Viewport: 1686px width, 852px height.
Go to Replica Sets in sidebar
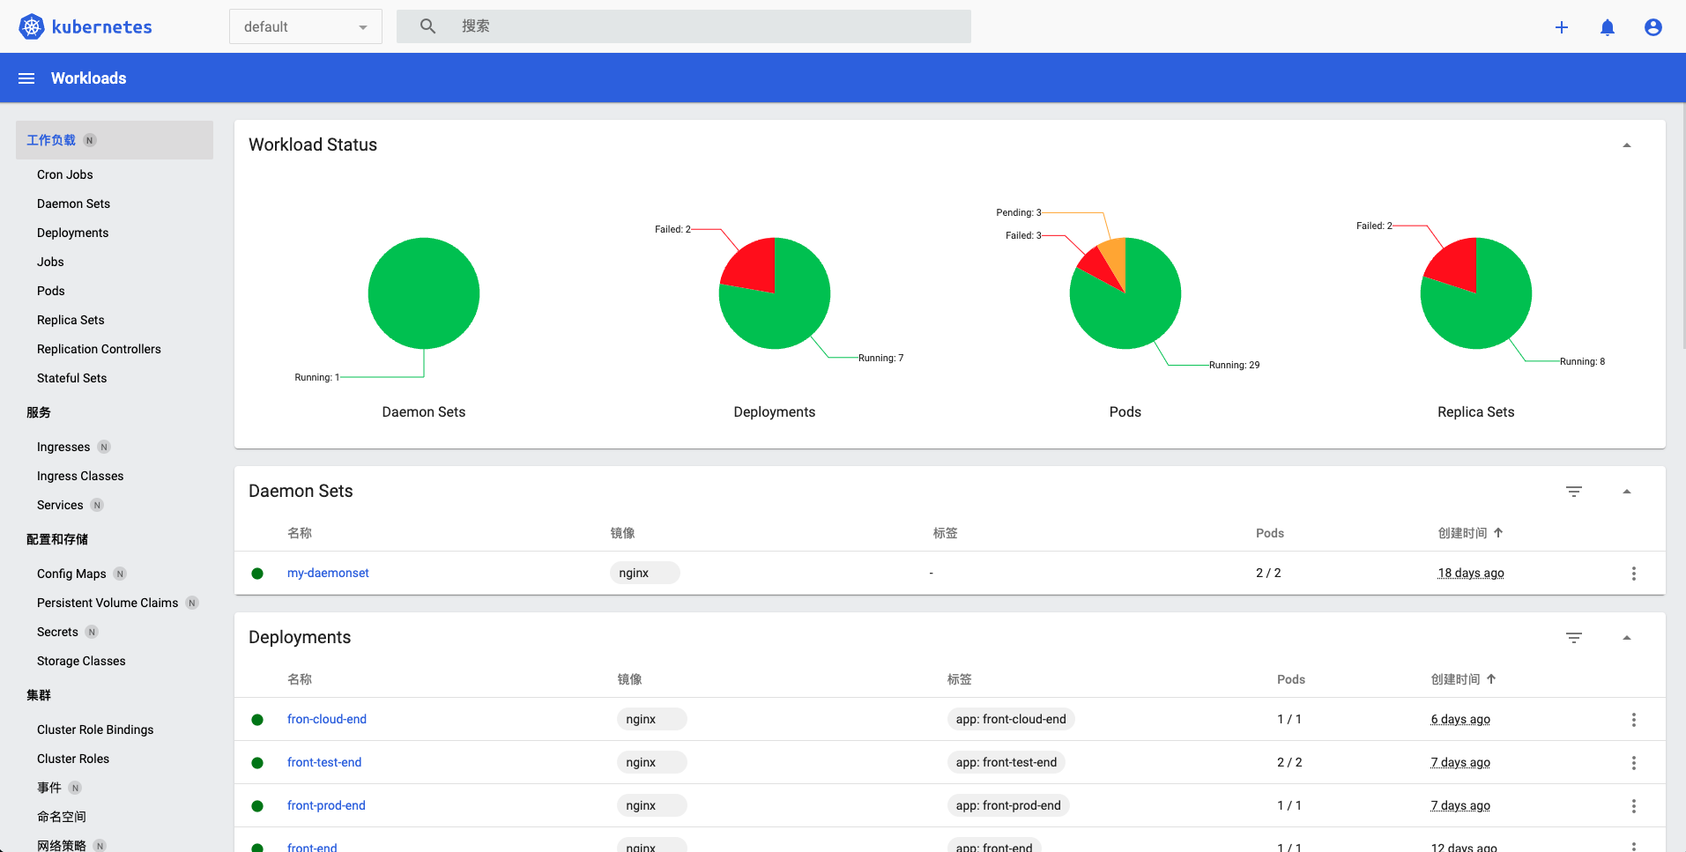pos(71,320)
